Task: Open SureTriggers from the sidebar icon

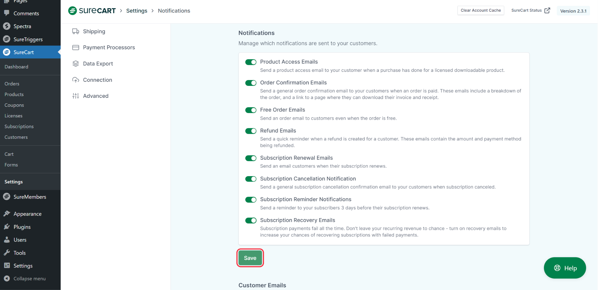Action: [x=7, y=39]
